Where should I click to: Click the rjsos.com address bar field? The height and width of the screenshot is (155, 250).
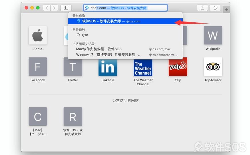pyautogui.click(x=125, y=8)
